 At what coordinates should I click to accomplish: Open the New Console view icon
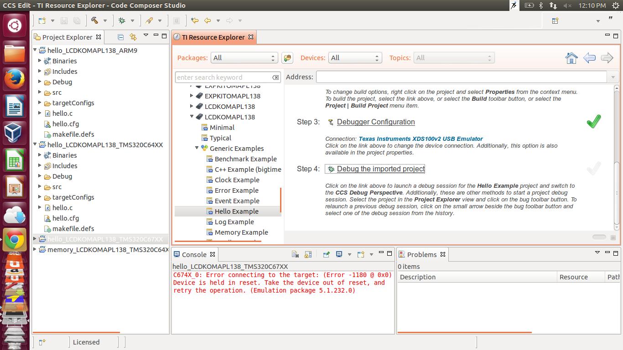click(x=361, y=254)
